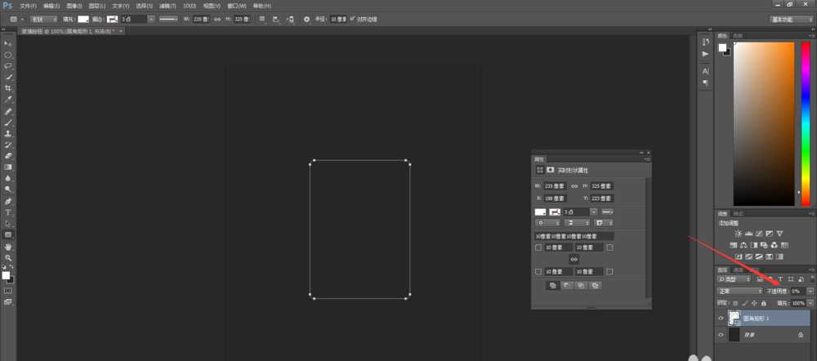Toggle visibility of the 背景 layer

(721, 335)
